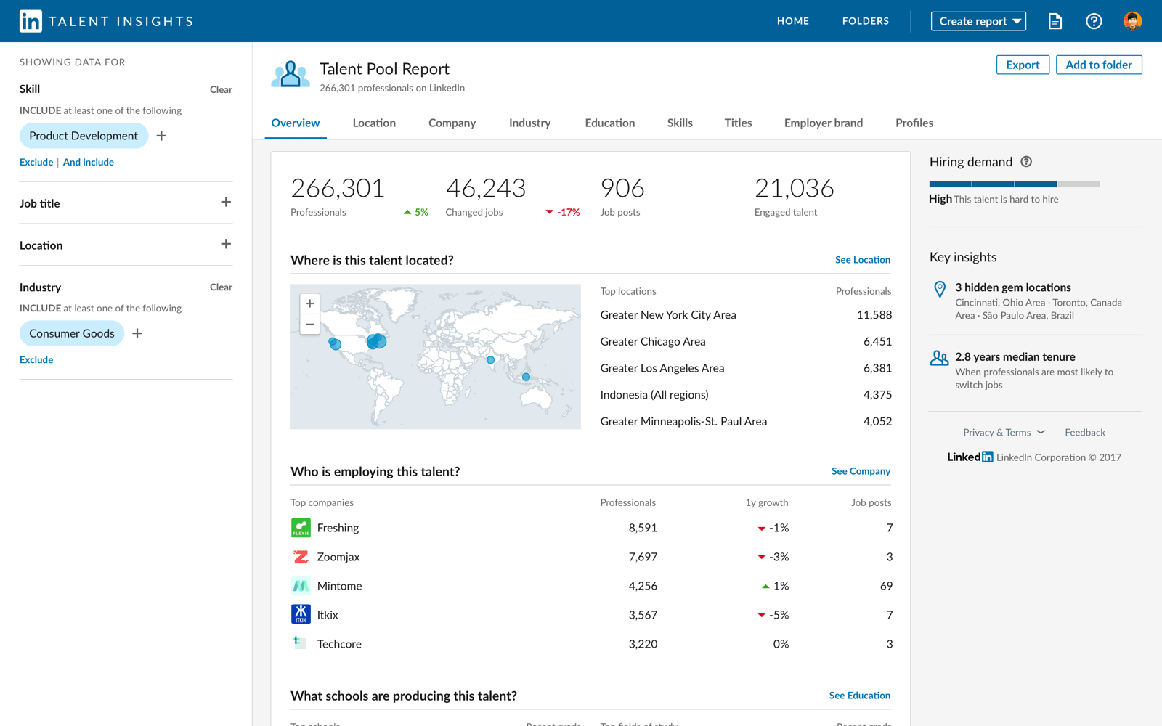
Task: Click the Talent Insights LinkedIn logo
Action: point(29,20)
